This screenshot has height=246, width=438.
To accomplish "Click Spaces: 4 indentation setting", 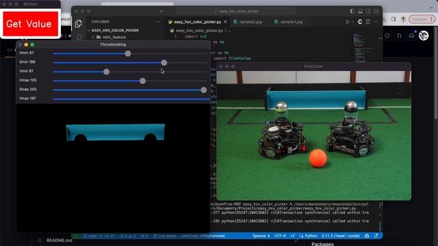I will click(261, 236).
